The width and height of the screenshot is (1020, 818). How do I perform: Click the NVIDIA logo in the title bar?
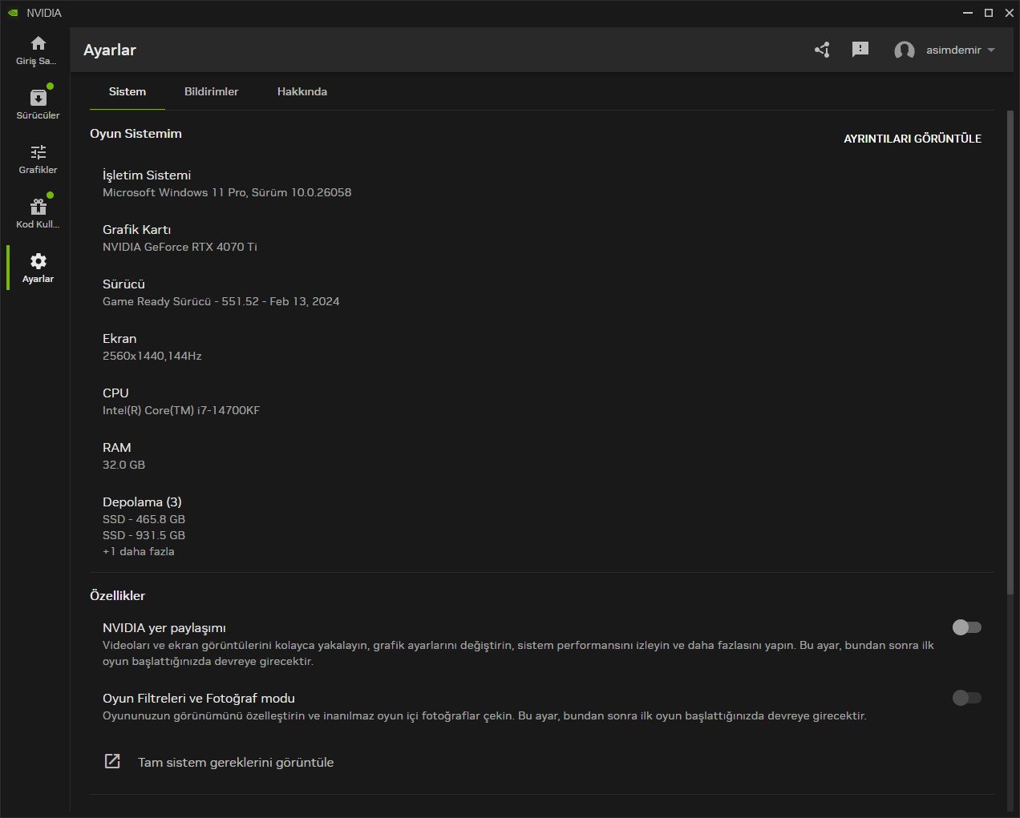[13, 13]
